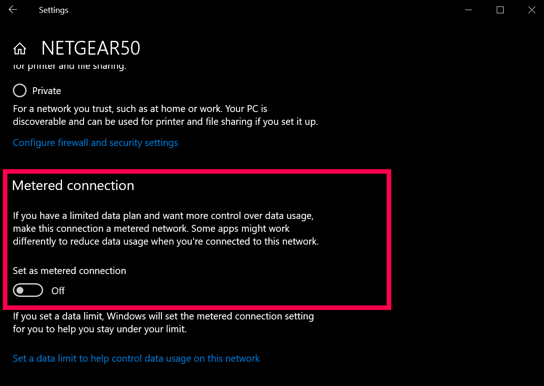Open Configure firewall and security settings
The height and width of the screenshot is (386, 544).
coord(95,143)
